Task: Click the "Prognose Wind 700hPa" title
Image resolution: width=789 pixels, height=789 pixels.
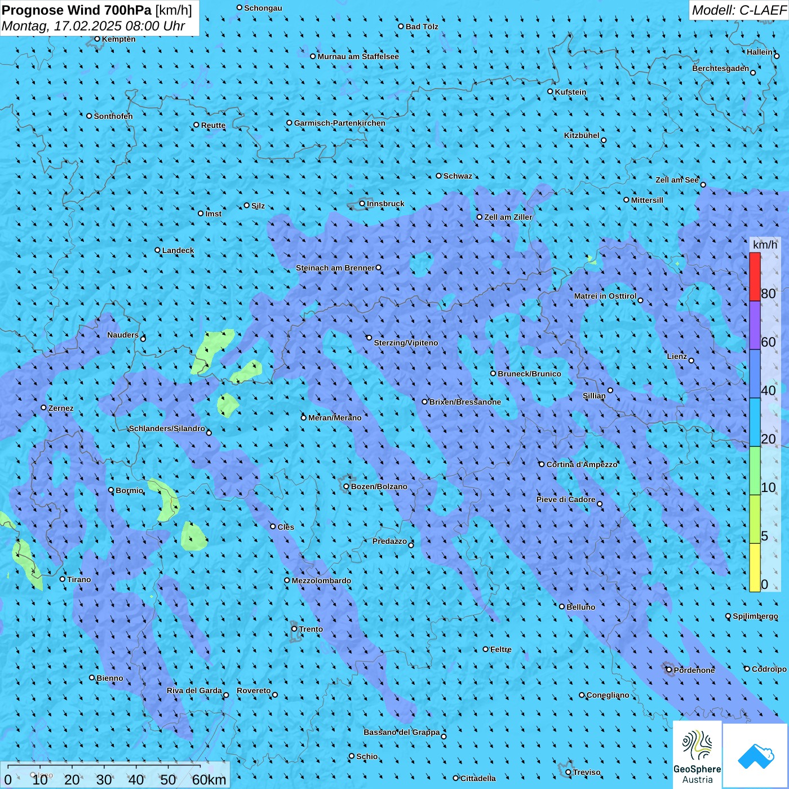Action: click(77, 10)
